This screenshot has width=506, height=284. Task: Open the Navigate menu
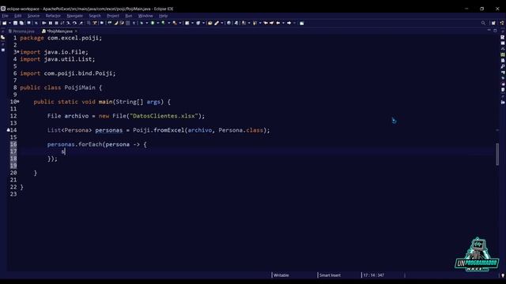(x=75, y=16)
